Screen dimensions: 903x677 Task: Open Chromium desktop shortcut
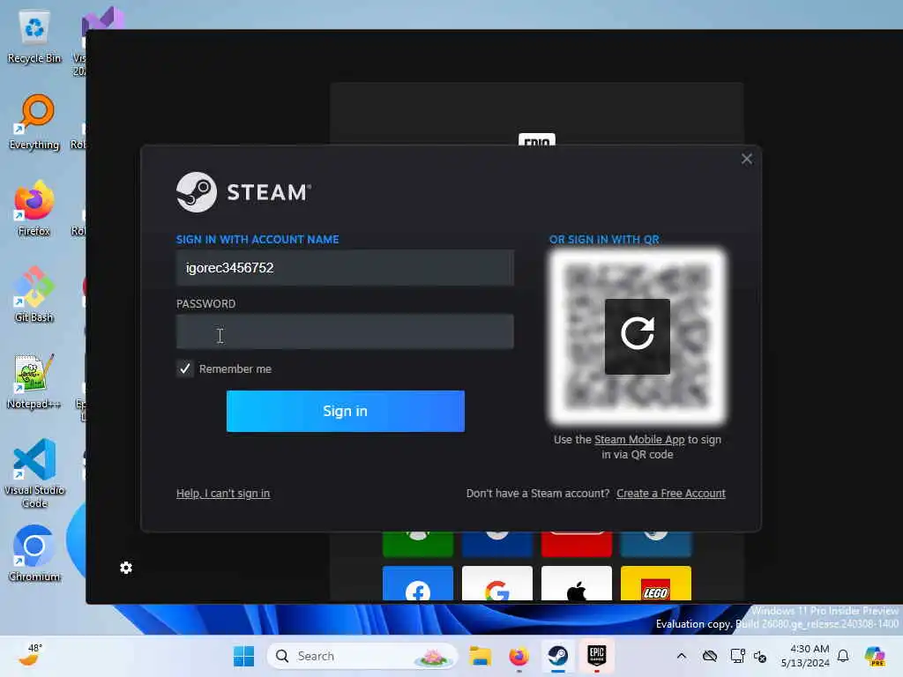pyautogui.click(x=34, y=554)
